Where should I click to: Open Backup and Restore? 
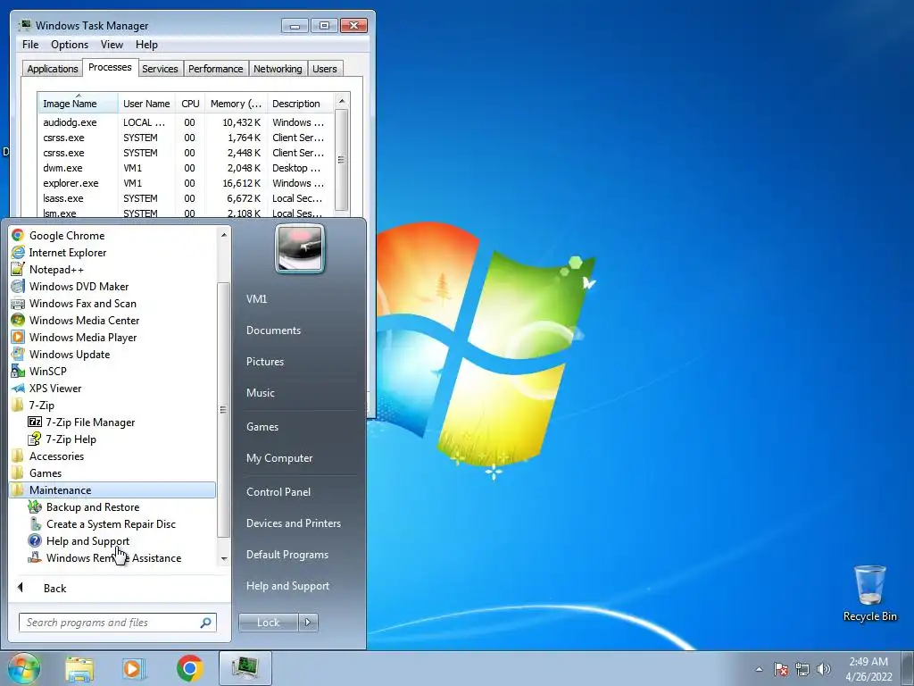(93, 507)
